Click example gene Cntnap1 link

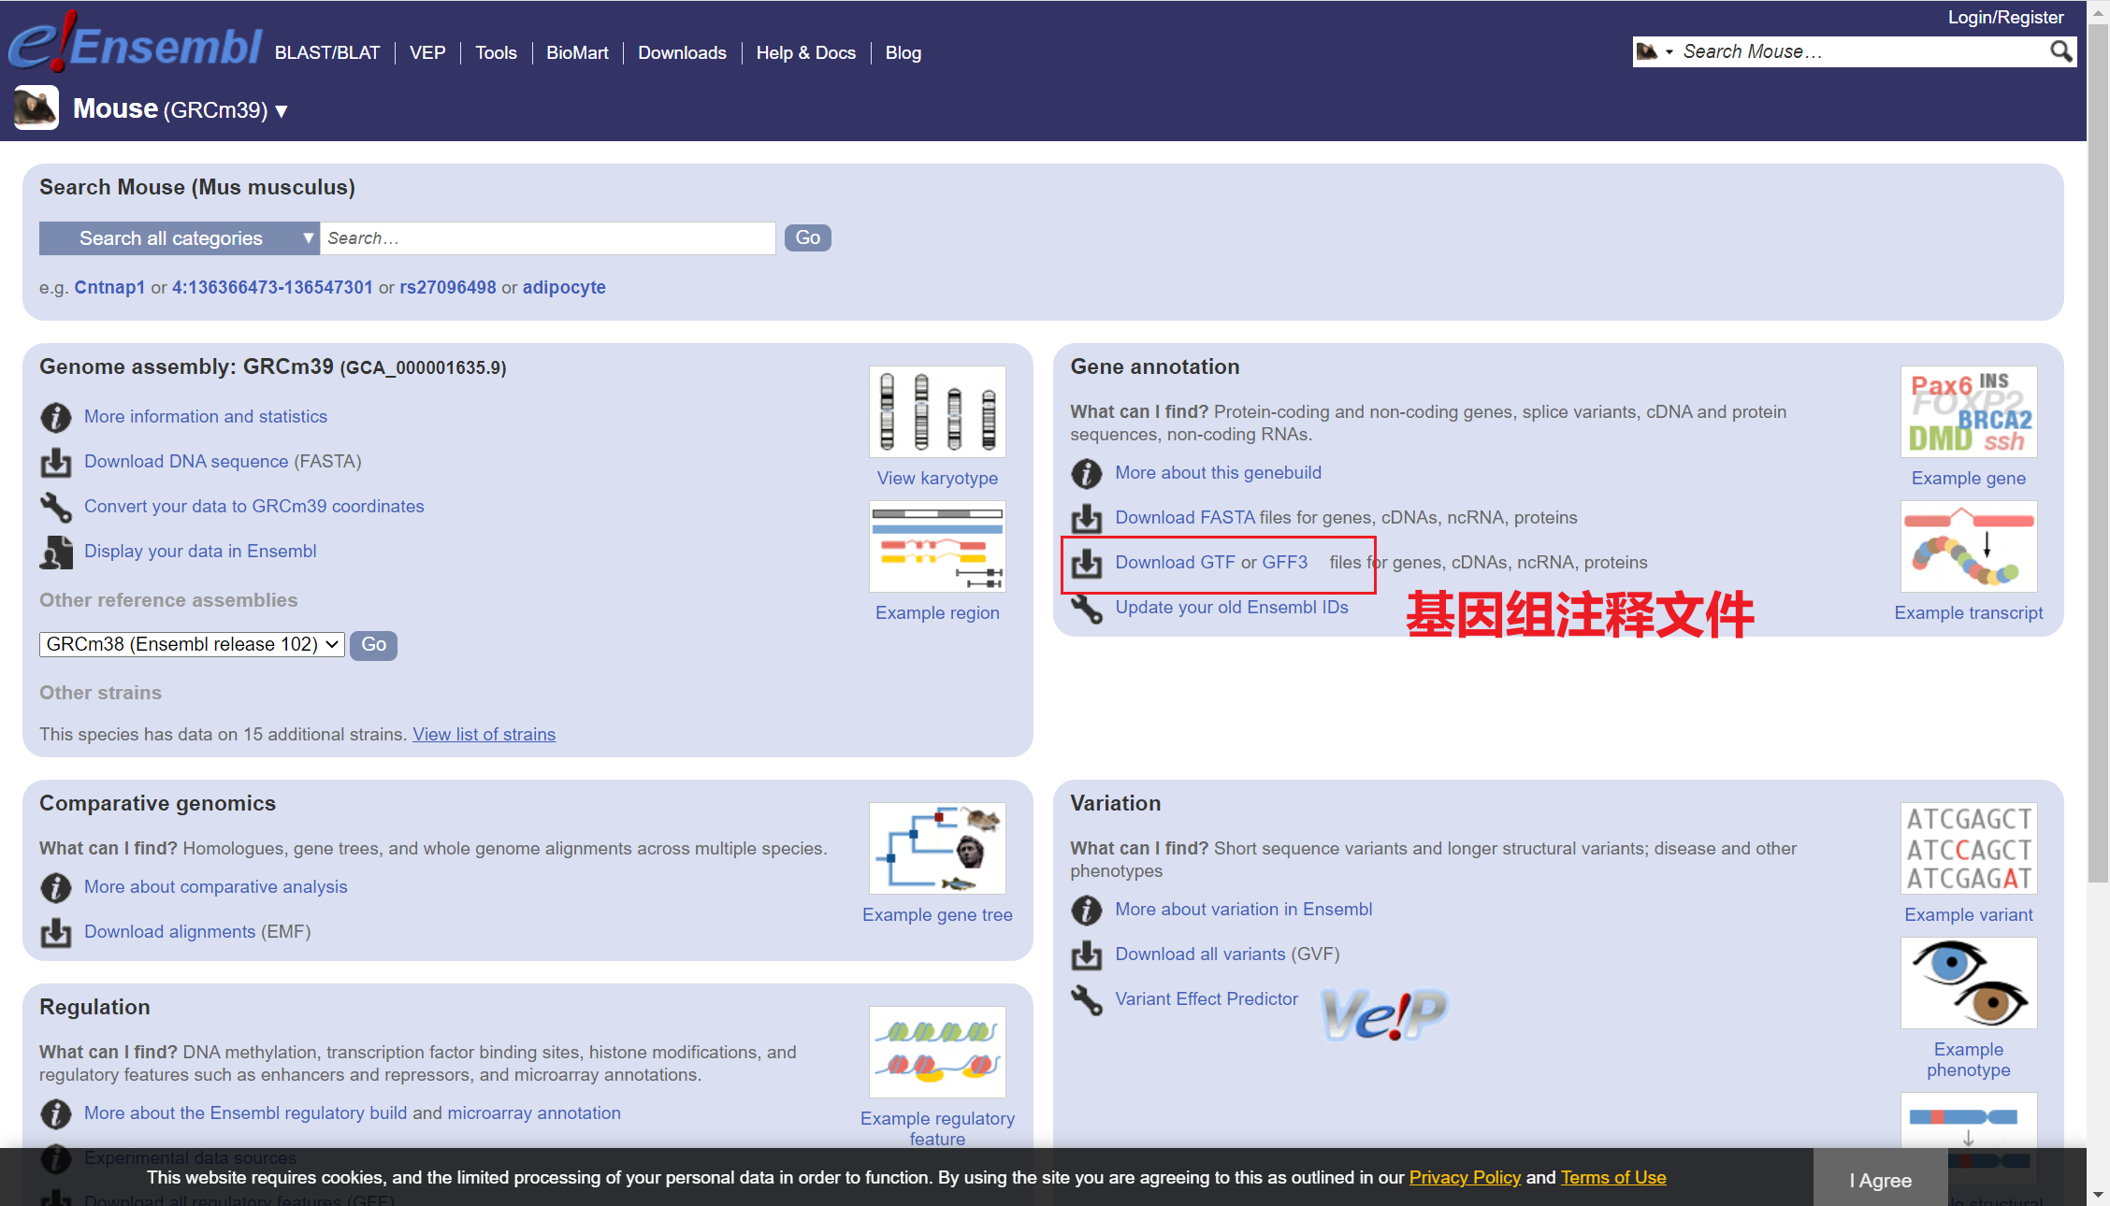[109, 287]
